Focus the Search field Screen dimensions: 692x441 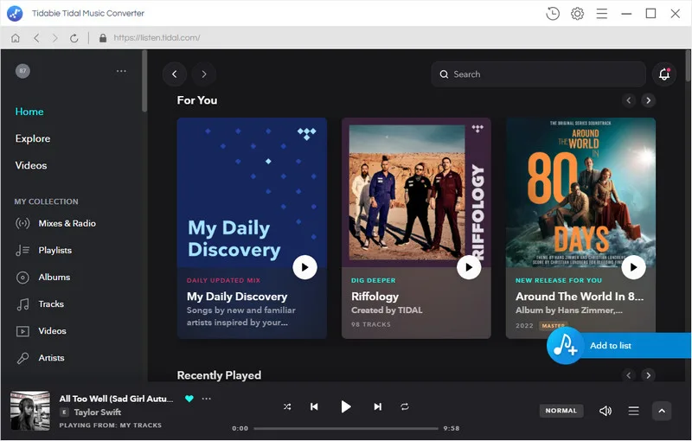click(538, 74)
